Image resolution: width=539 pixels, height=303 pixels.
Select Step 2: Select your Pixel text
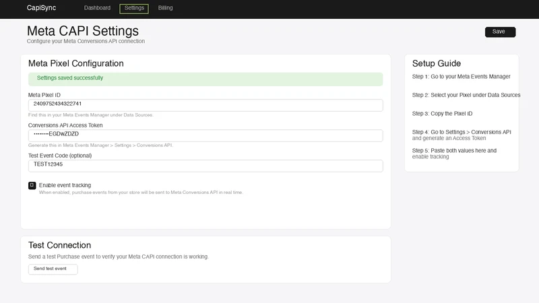[466, 95]
